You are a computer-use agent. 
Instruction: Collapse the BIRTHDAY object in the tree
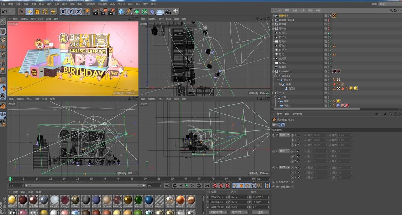click(273, 71)
